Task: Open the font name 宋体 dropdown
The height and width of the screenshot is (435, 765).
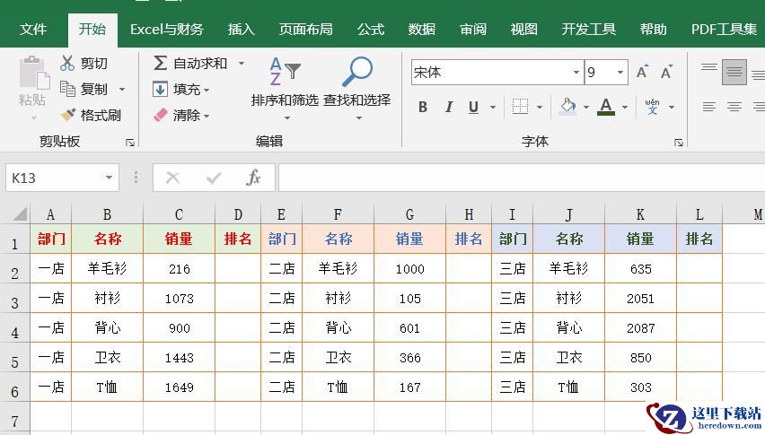Action: click(576, 73)
